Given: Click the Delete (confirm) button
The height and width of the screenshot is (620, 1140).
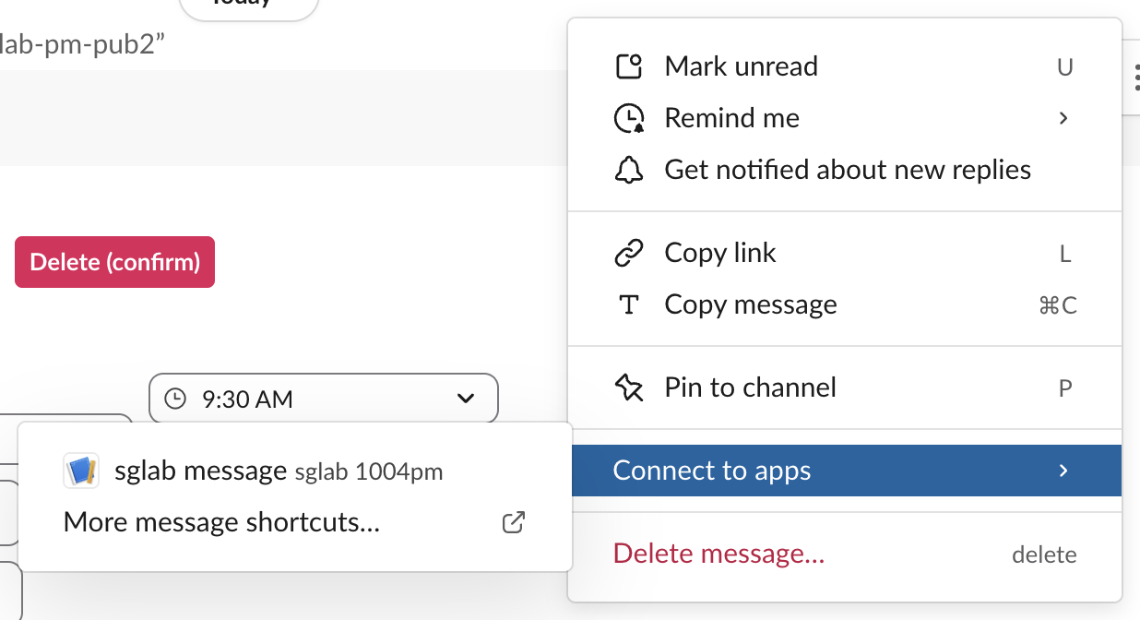Looking at the screenshot, I should pyautogui.click(x=114, y=262).
